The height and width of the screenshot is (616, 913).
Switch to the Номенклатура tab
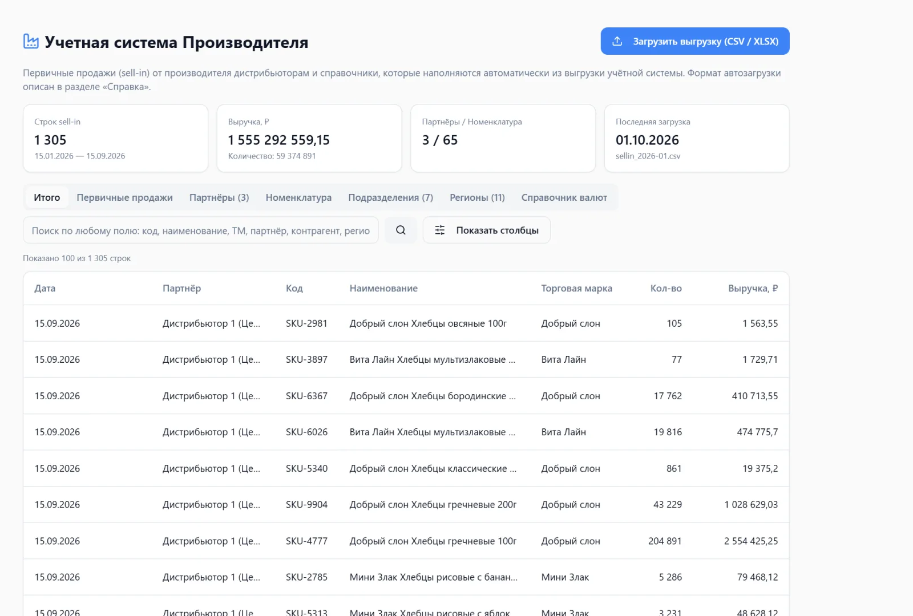[x=298, y=197]
